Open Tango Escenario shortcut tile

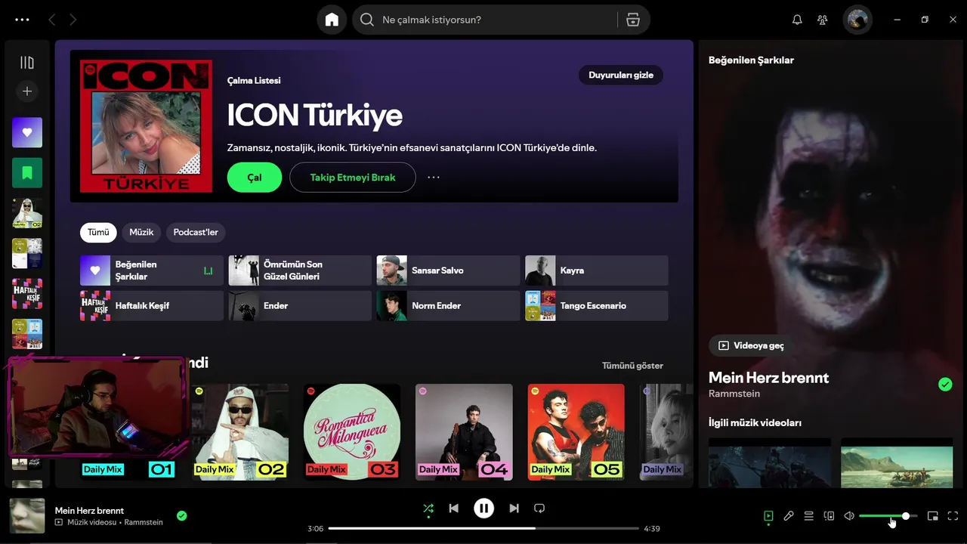(x=597, y=306)
